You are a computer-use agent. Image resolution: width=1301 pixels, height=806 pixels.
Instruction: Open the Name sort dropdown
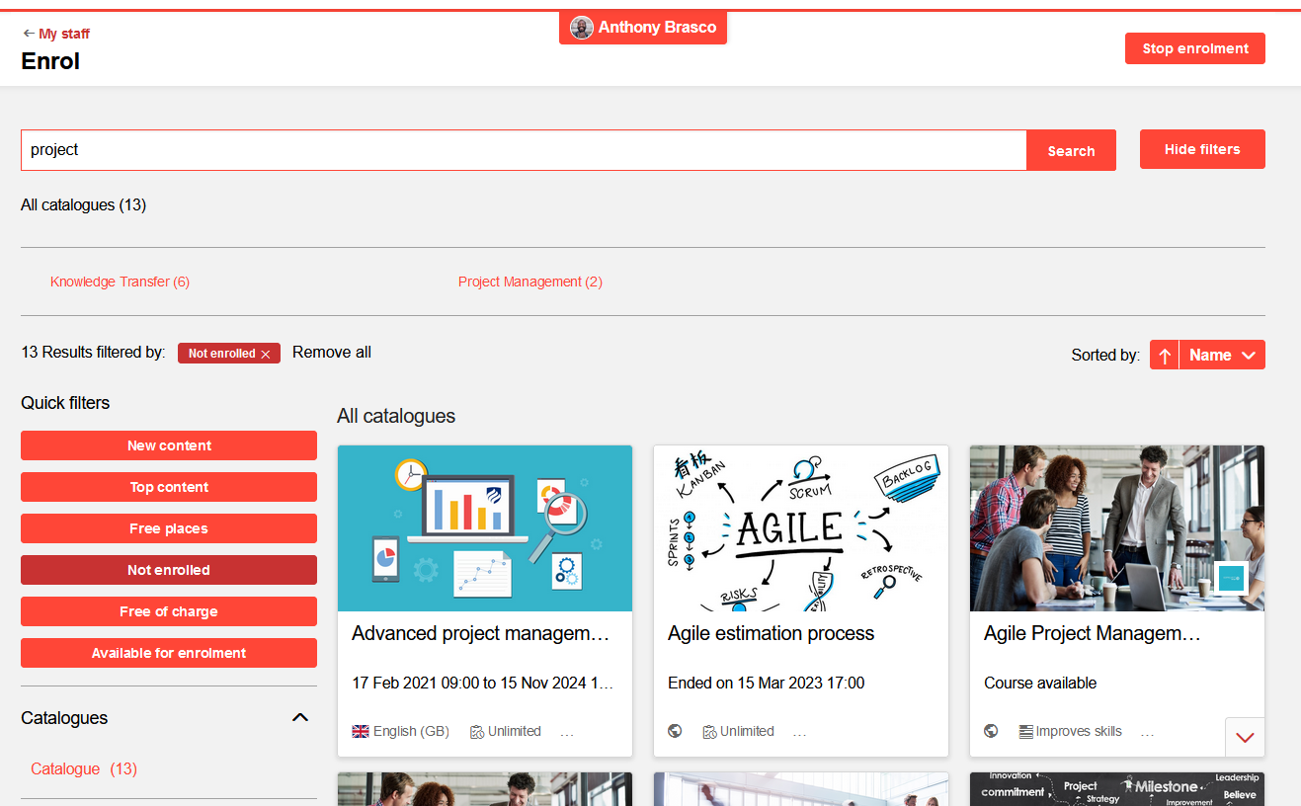coord(1222,356)
